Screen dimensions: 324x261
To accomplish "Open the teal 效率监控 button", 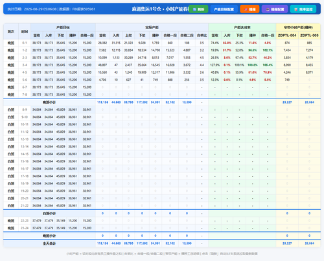I will (x=303, y=9).
